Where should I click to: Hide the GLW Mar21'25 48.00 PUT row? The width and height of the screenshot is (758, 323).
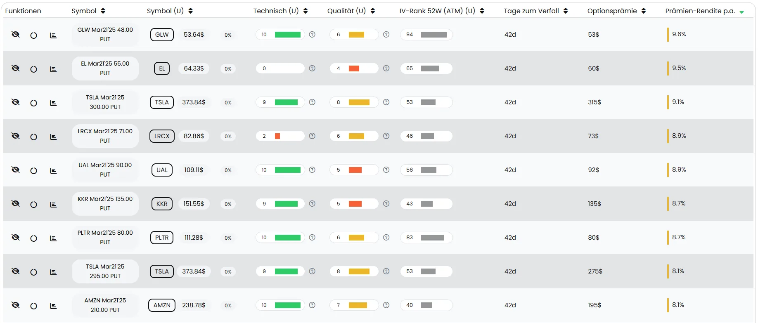click(x=16, y=35)
